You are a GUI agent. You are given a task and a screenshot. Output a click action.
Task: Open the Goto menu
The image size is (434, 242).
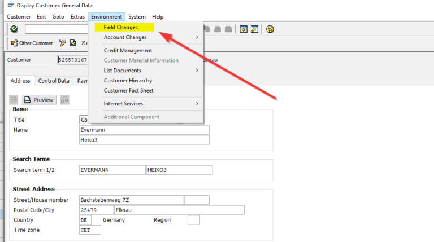58,17
